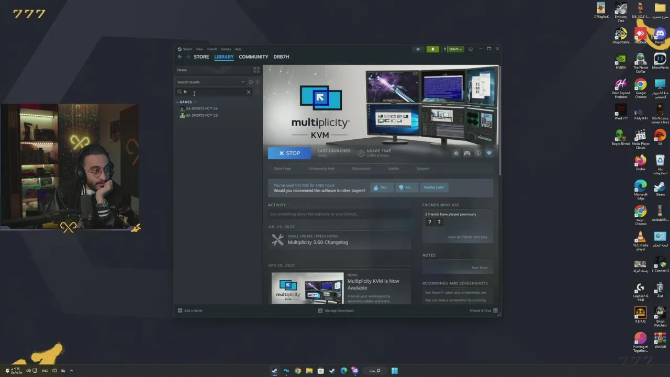This screenshot has height=377, width=670.
Task: Open the Help menu
Action: pos(238,49)
